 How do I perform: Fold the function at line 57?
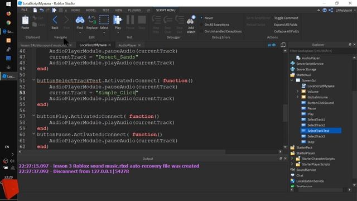coord(33,116)
